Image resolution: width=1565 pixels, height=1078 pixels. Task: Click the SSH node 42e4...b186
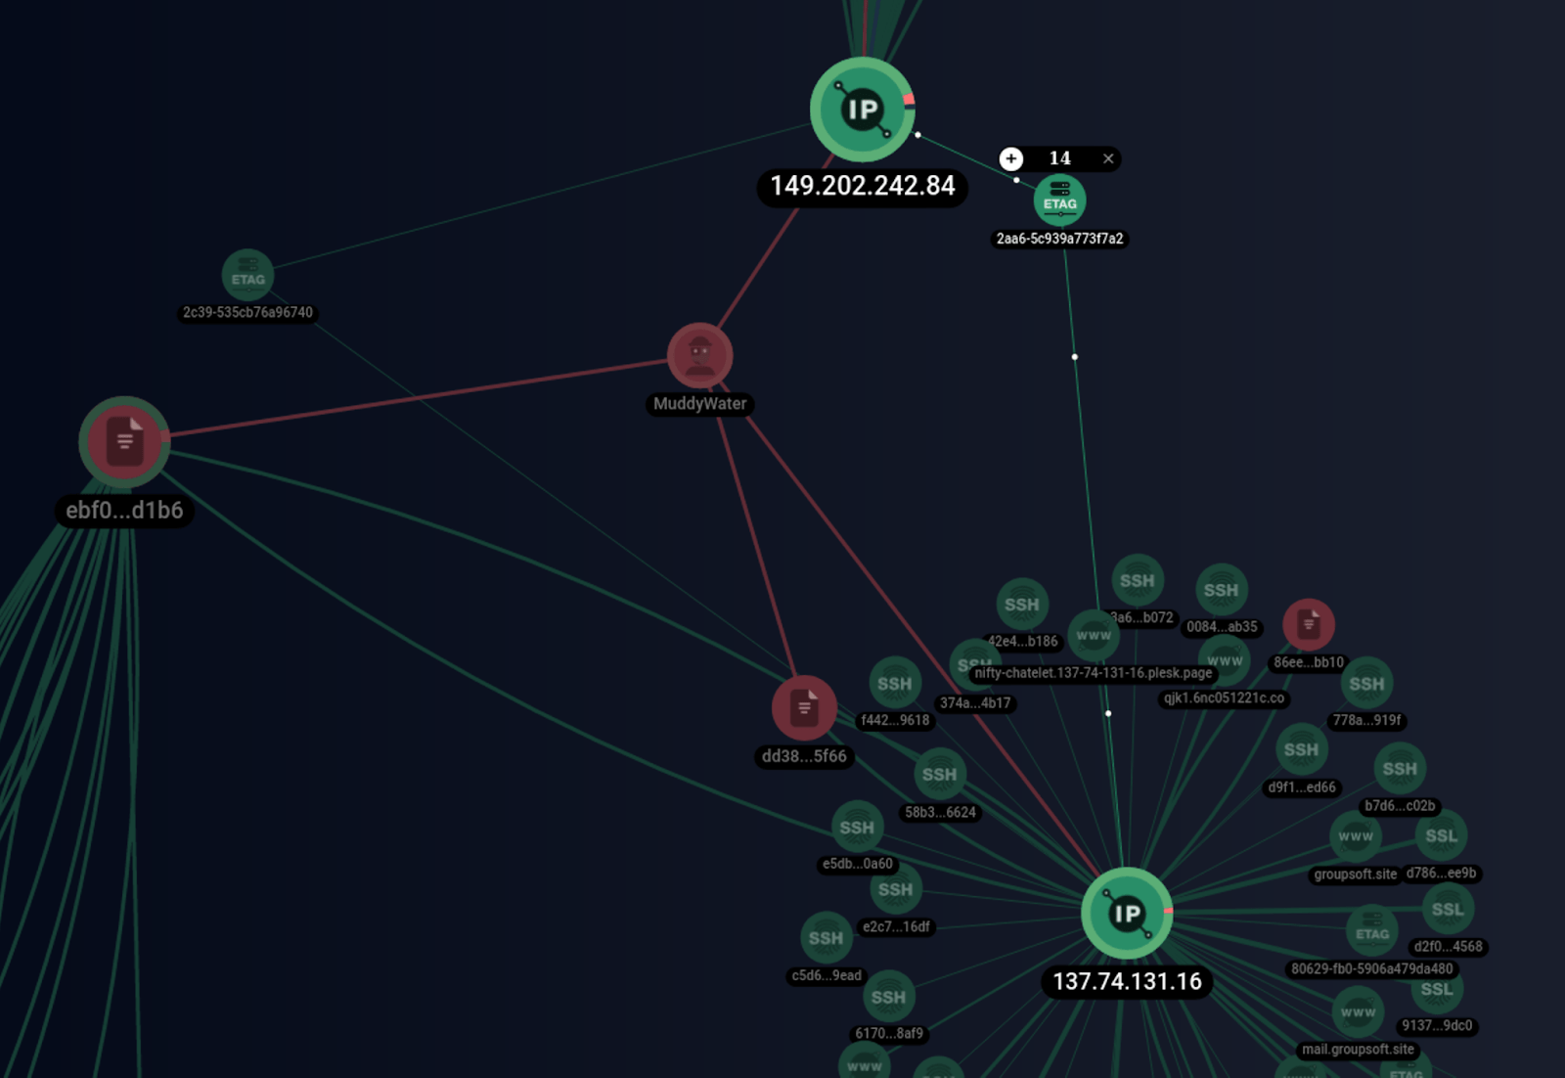point(1021,605)
